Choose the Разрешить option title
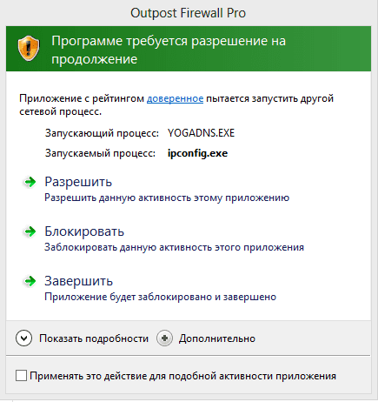This screenshot has width=378, height=402. coord(78,182)
